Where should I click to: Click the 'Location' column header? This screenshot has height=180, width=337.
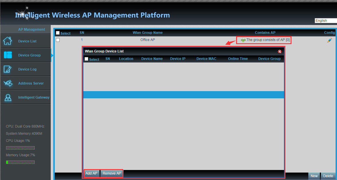[x=126, y=59]
